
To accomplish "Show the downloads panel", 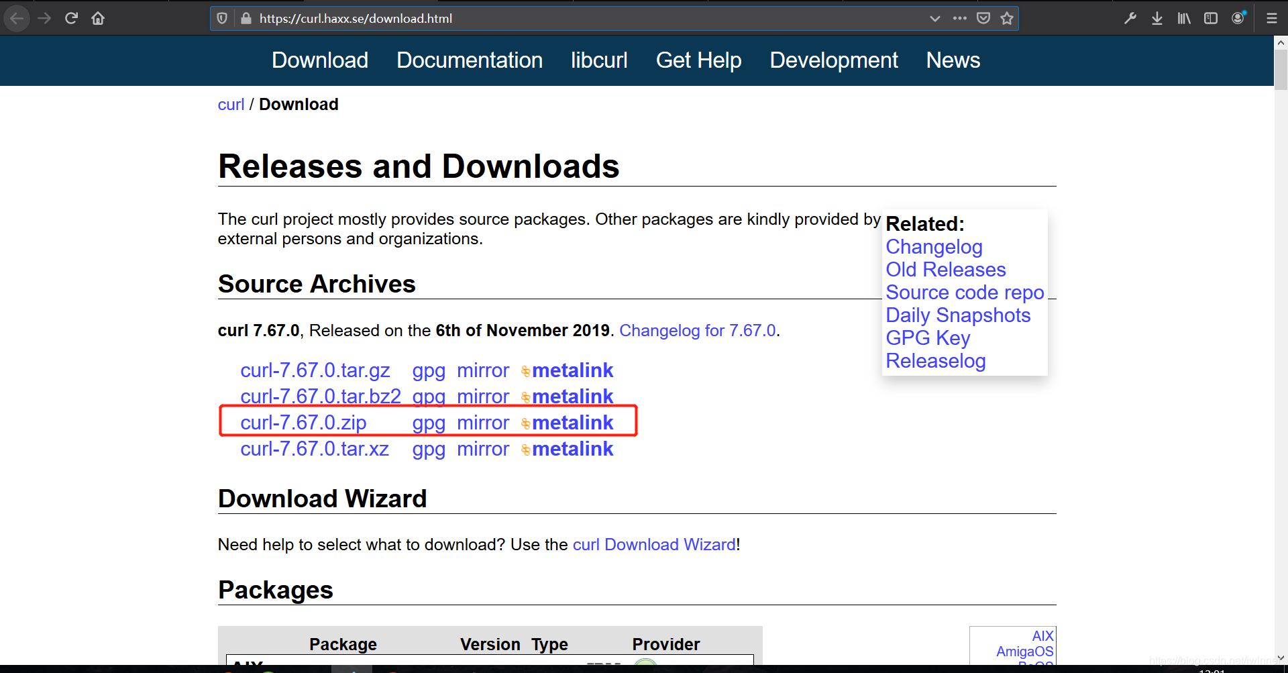I will coord(1157,18).
